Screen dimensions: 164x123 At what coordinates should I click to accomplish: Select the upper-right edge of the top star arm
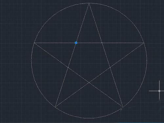[95, 23]
